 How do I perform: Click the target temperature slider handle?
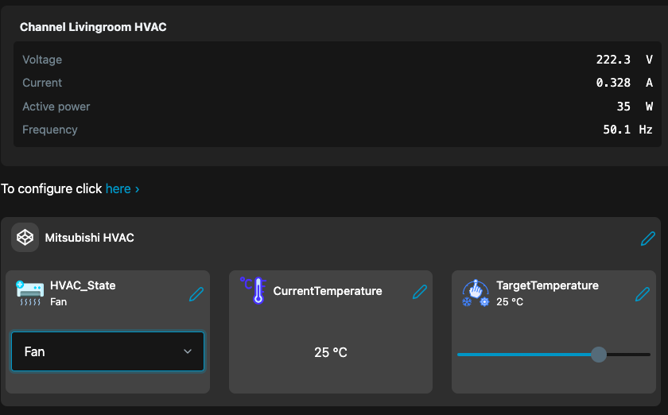[x=599, y=355]
